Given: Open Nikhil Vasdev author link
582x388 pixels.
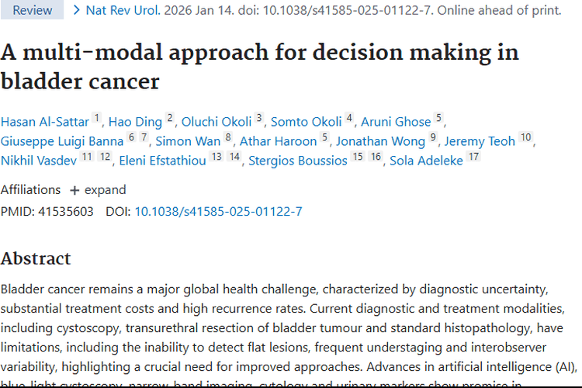Looking at the screenshot, I should (x=37, y=161).
